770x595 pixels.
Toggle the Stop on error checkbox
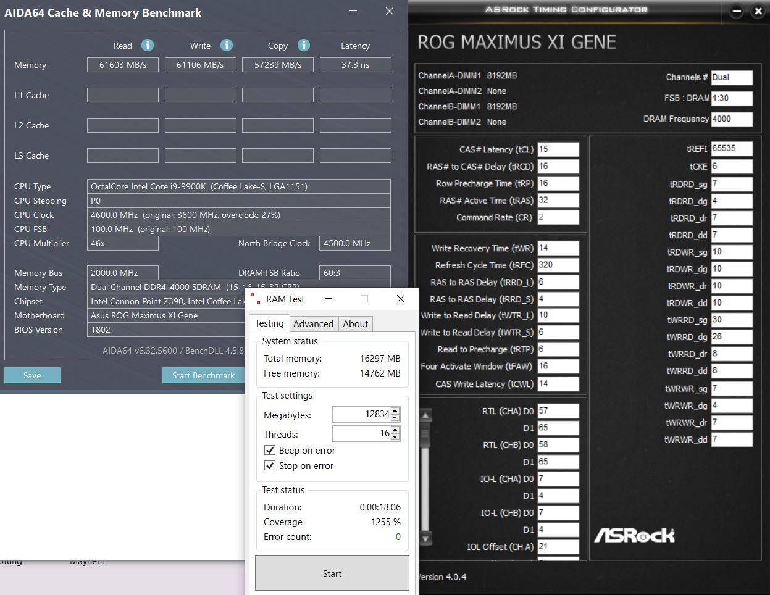coord(270,465)
